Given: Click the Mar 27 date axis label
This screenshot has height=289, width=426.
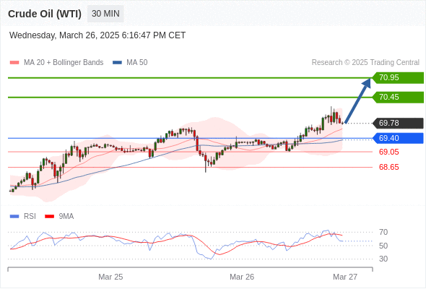Looking at the screenshot, I should pyautogui.click(x=345, y=277).
